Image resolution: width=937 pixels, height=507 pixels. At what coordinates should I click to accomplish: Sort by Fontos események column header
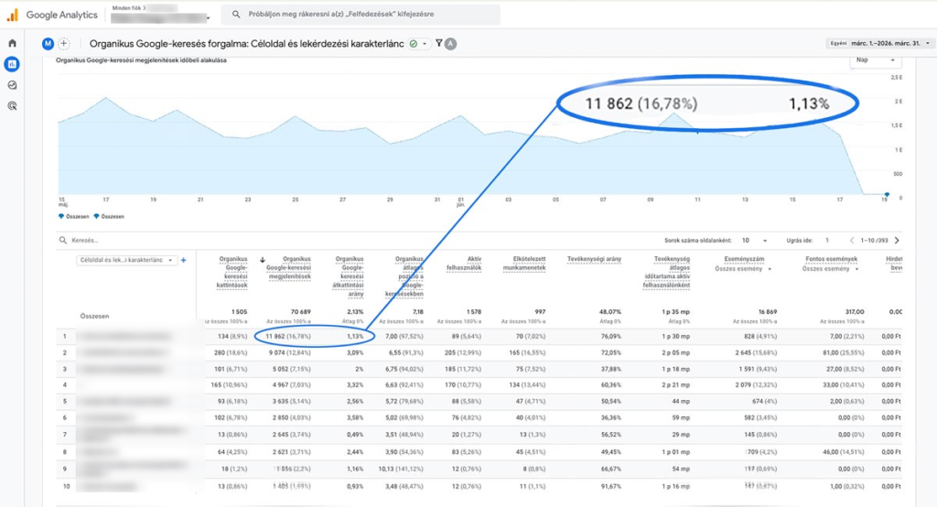click(x=831, y=259)
